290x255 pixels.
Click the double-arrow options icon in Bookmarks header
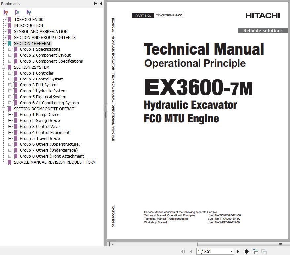point(95,4)
